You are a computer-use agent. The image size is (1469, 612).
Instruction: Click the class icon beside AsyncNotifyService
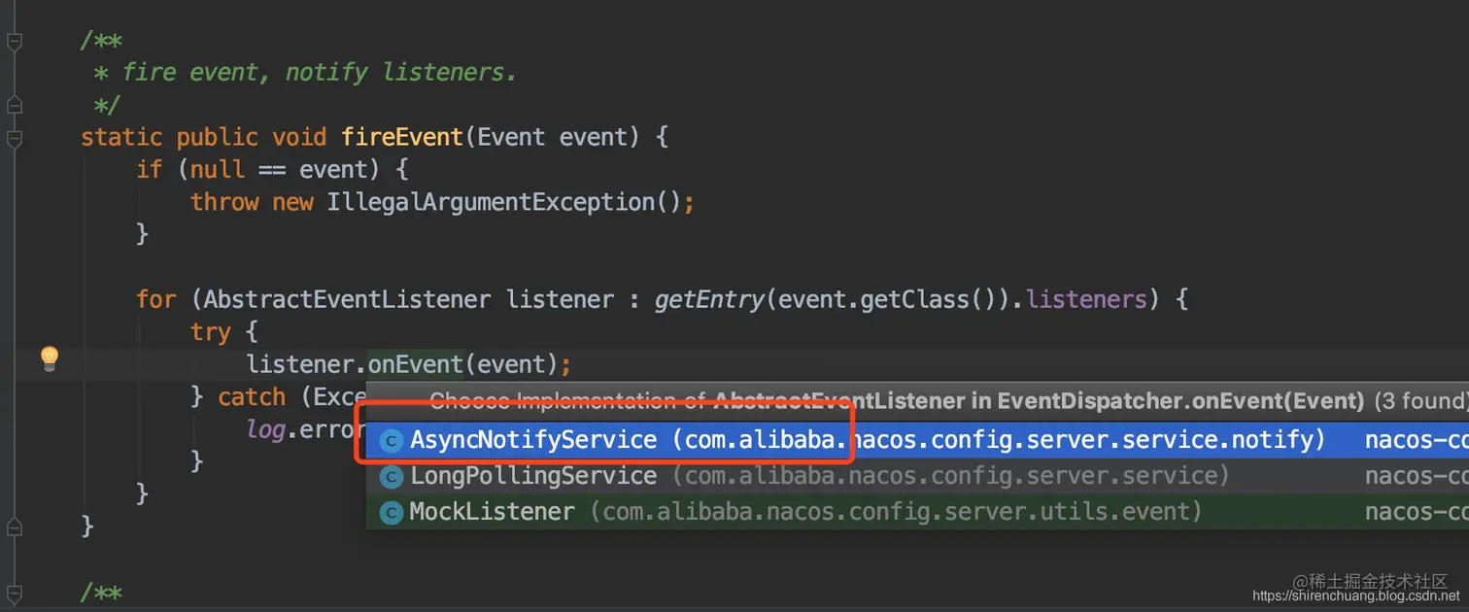(392, 441)
